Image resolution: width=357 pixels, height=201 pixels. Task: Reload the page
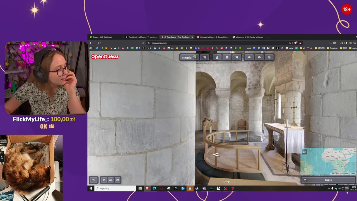[99, 43]
